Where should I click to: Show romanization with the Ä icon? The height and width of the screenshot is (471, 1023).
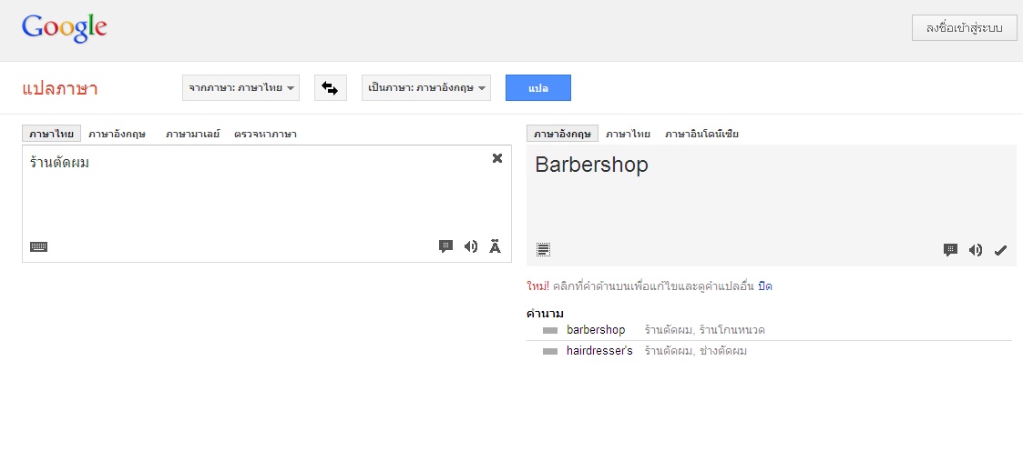pos(496,246)
